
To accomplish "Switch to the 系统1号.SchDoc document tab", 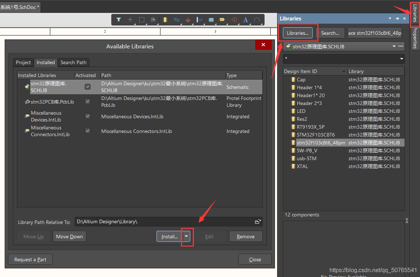I will coord(19,7).
